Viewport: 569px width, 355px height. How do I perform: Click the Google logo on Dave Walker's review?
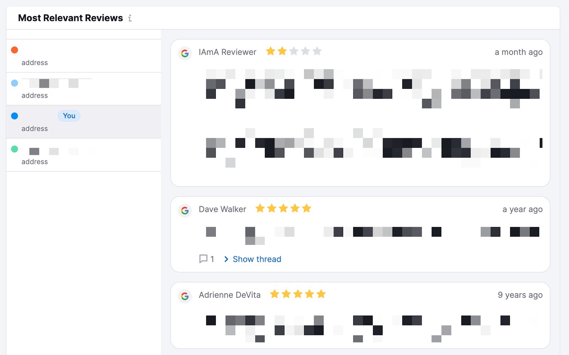[185, 210]
